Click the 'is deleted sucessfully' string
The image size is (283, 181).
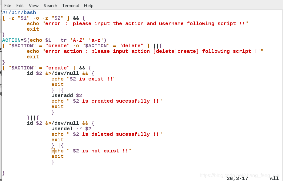(x=116, y=134)
